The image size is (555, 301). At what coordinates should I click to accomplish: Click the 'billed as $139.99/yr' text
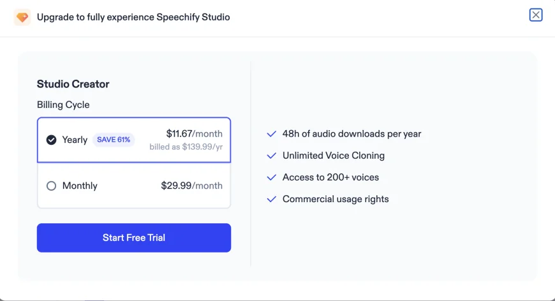tap(186, 147)
